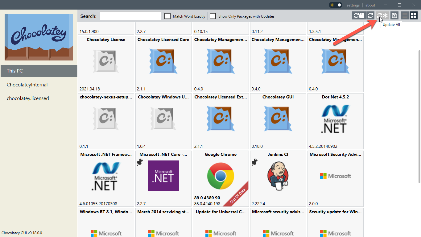Select the Dot Net 4.5.2 package icon
Image resolution: width=421 pixels, height=237 pixels.
click(335, 118)
